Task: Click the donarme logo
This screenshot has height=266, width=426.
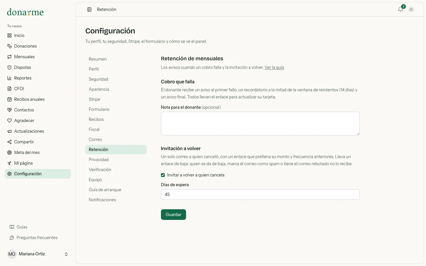Action: tap(25, 12)
